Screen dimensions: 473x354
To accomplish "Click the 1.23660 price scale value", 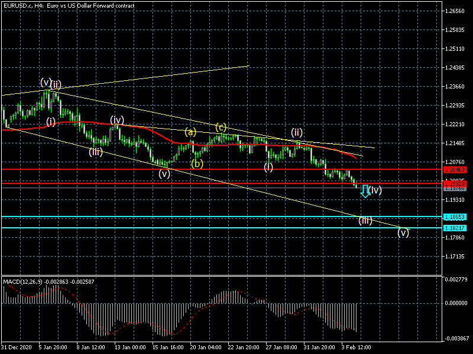I will click(x=455, y=87).
